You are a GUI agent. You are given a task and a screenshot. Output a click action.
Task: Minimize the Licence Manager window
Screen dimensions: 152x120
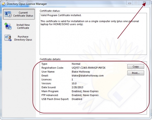pos(129,3)
